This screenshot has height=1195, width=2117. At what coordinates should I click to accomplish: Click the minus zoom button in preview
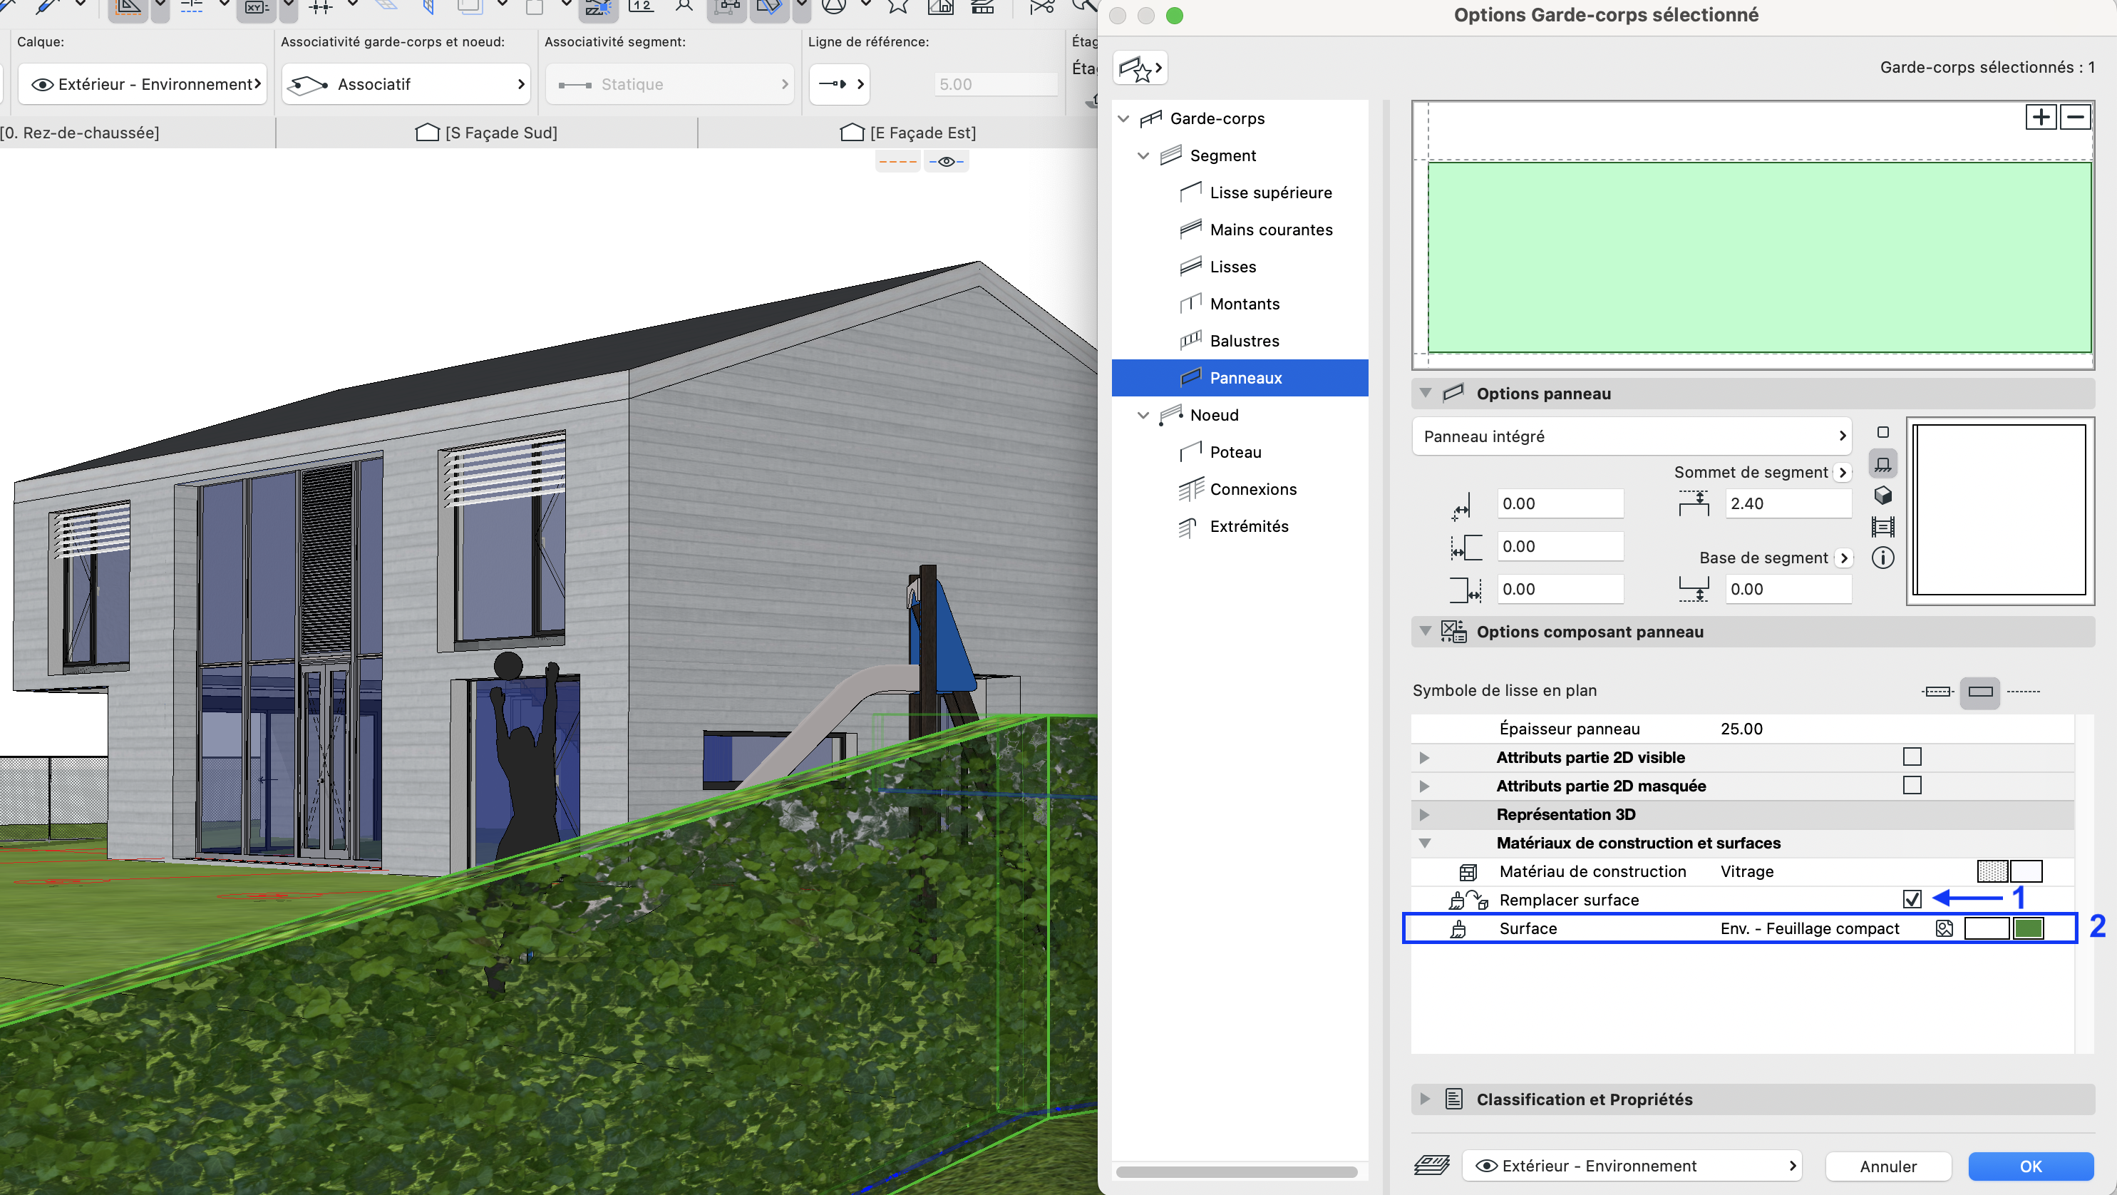(2075, 118)
